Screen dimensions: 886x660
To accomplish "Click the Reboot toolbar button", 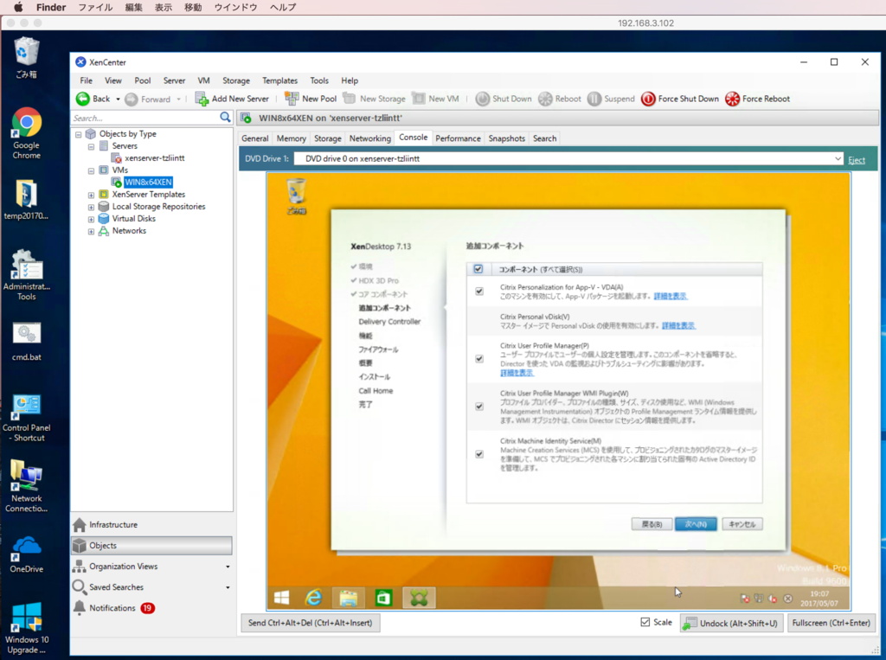I will click(x=560, y=99).
